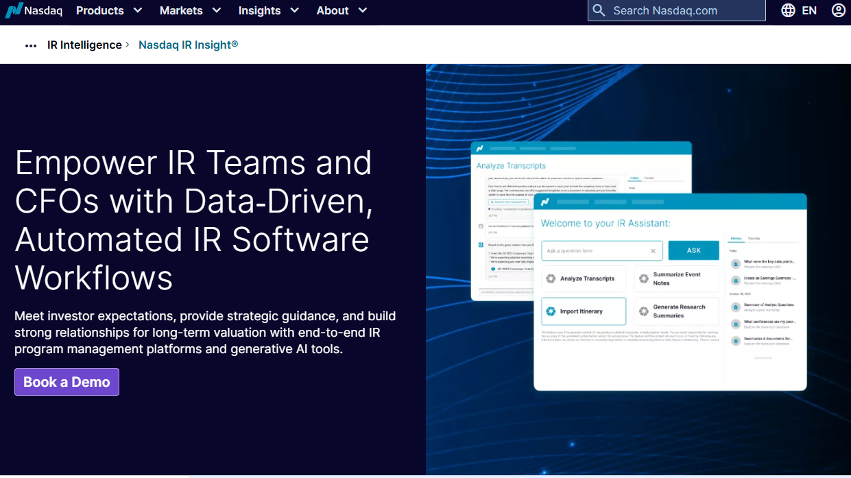
Task: Clear the question field with the X icon
Action: coord(653,251)
